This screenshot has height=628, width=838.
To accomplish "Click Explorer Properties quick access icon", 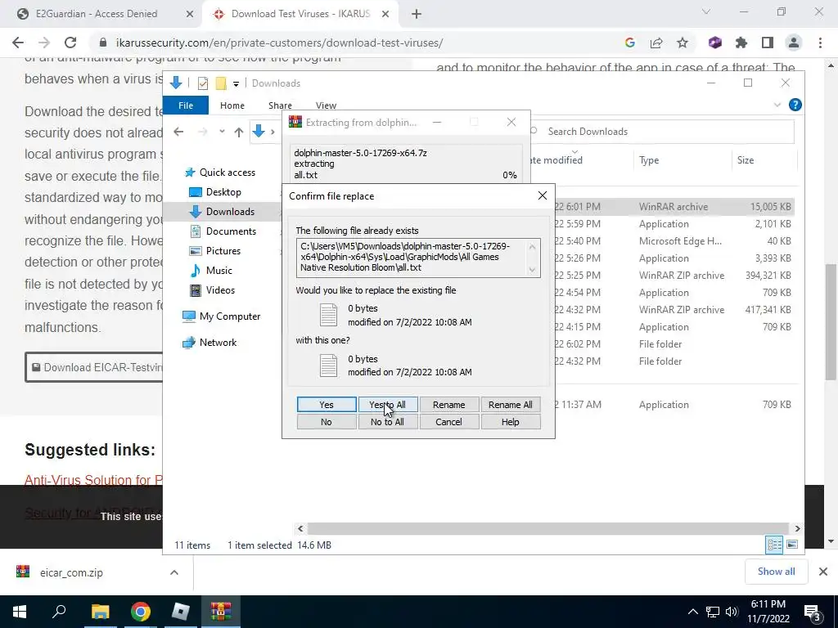I will pos(203,83).
